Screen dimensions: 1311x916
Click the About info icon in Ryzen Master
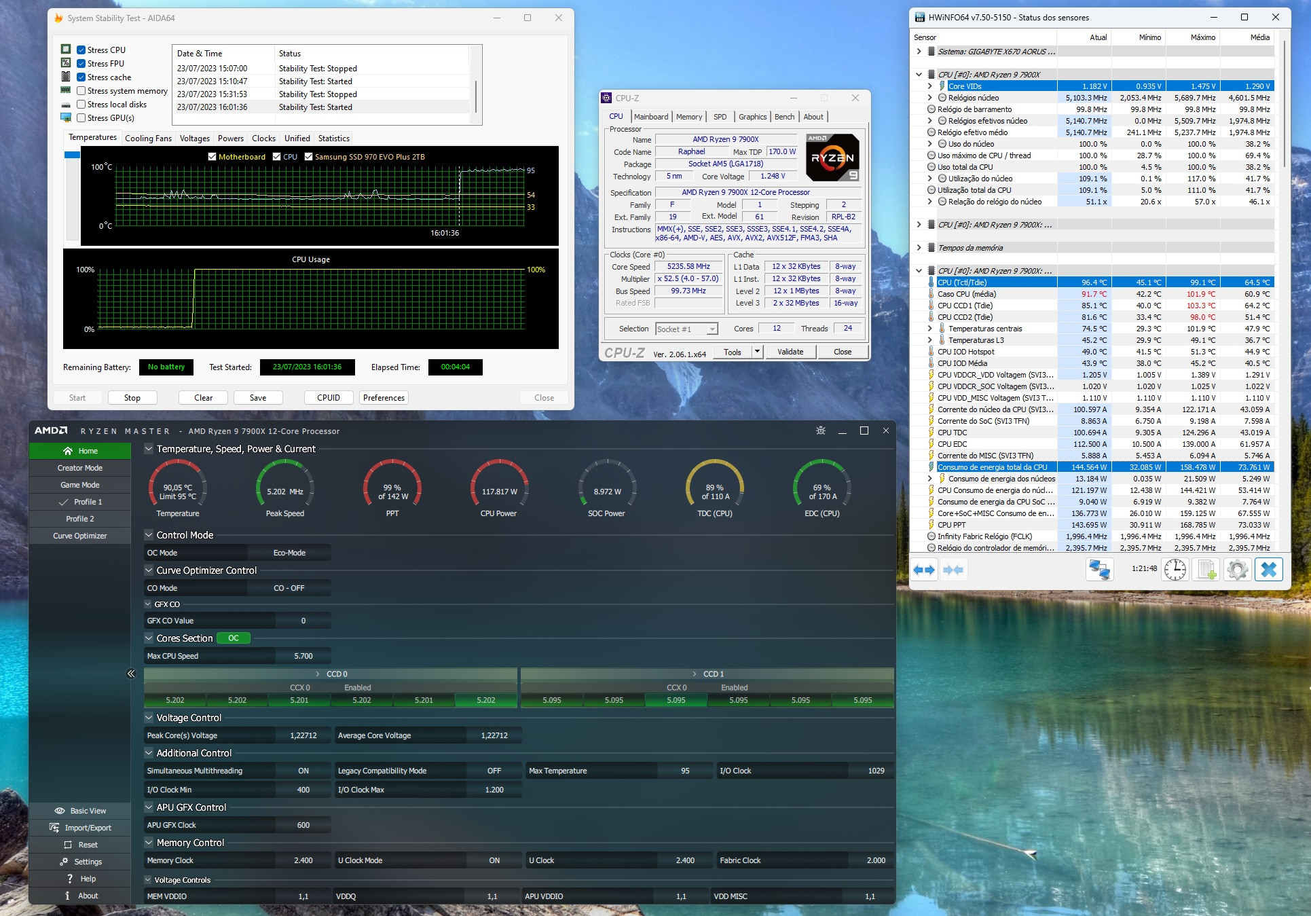coord(67,896)
